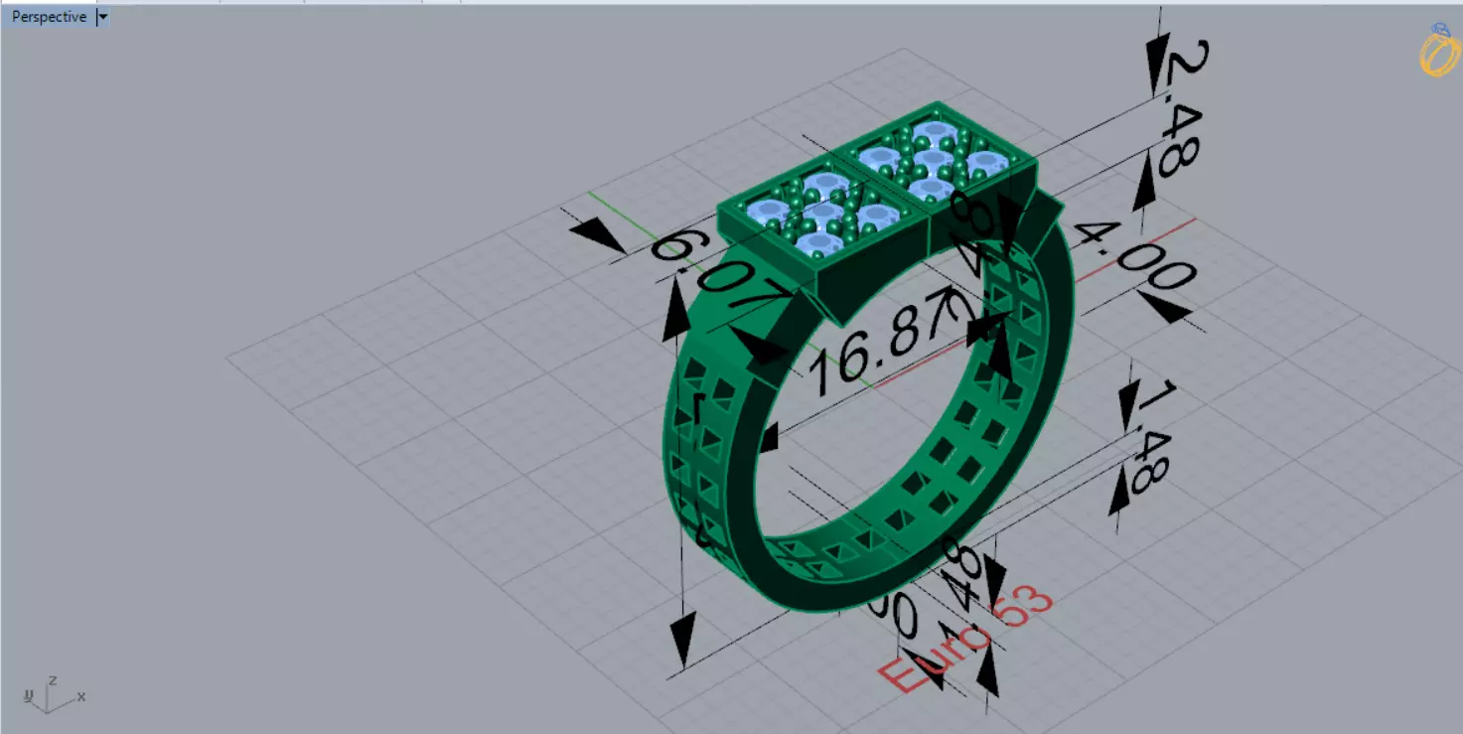
Task: Select the 2.48 dimension text
Action: coord(1185,108)
